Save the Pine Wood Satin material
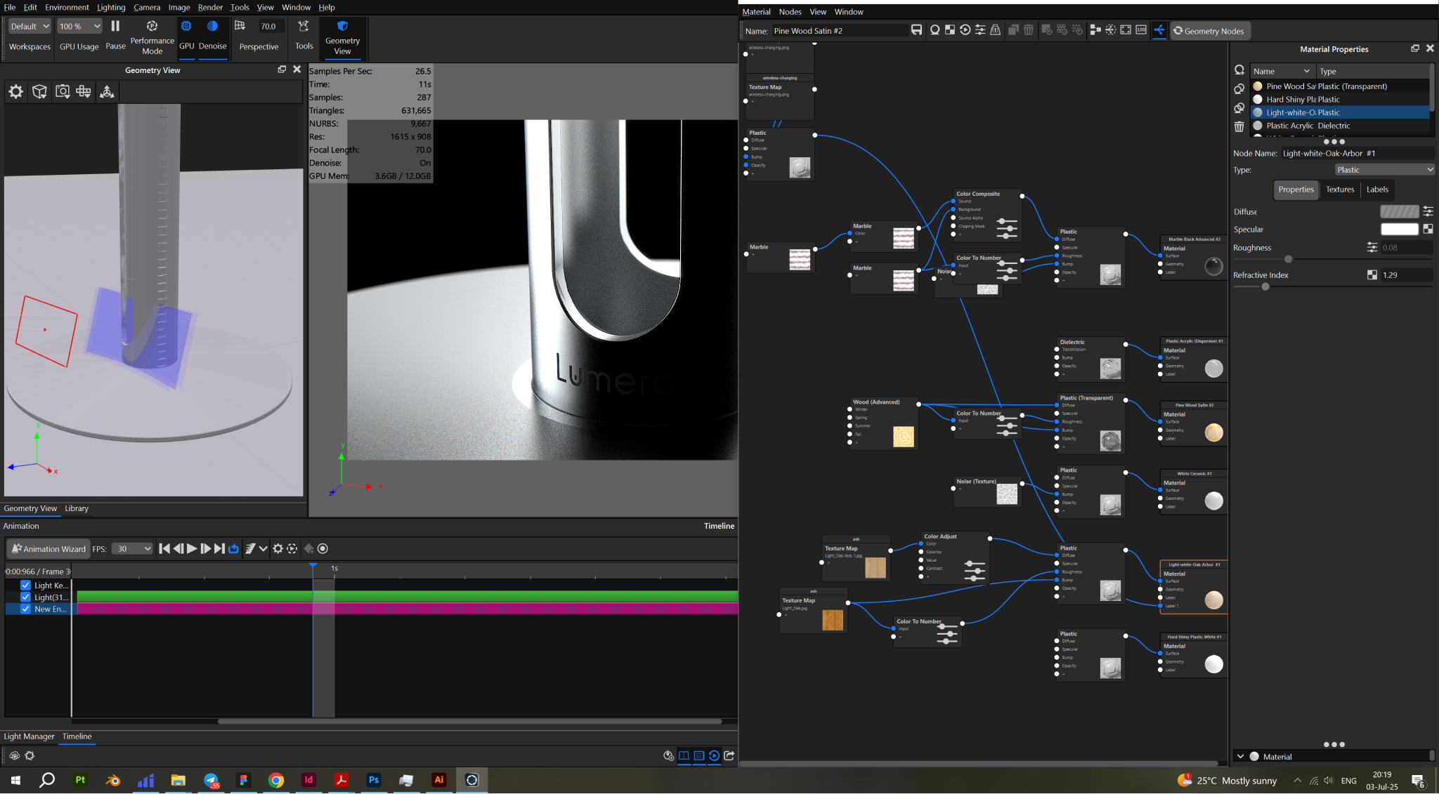1439x794 pixels. coord(916,30)
